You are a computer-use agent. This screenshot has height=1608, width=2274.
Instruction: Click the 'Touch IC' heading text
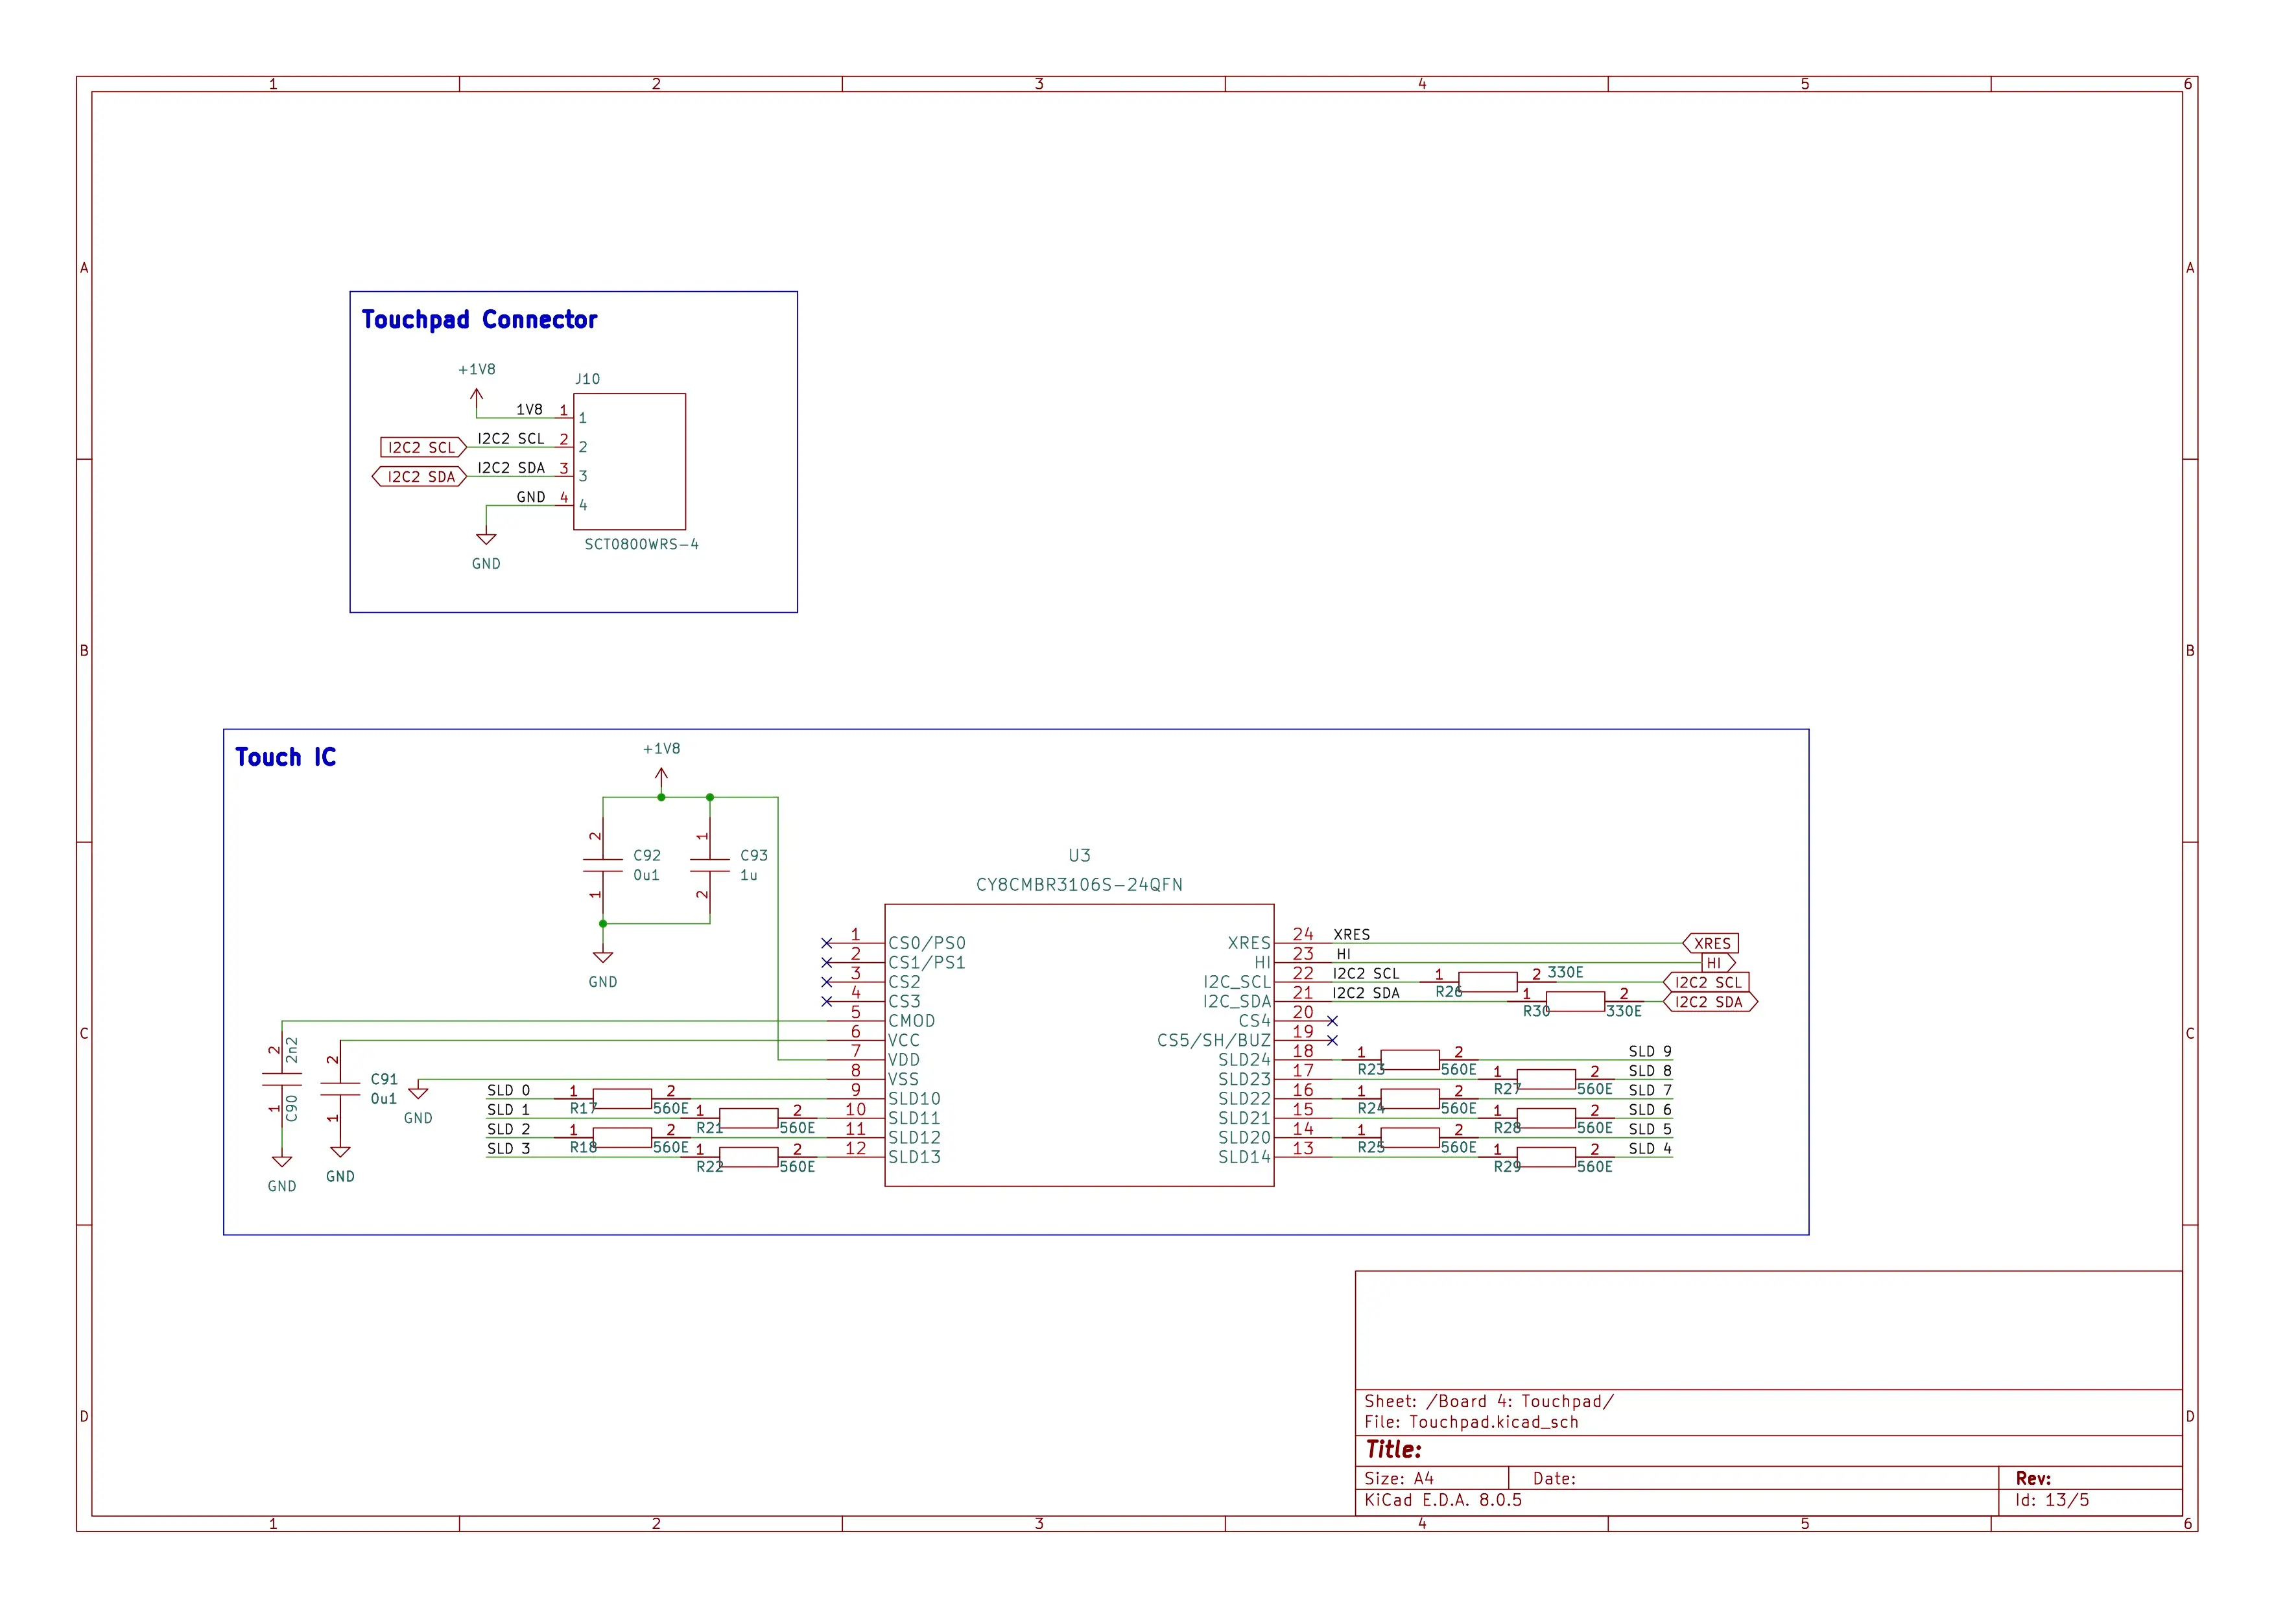coord(285,757)
